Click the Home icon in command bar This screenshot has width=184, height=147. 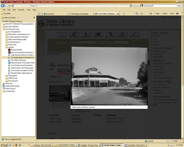[x=136, y=13]
